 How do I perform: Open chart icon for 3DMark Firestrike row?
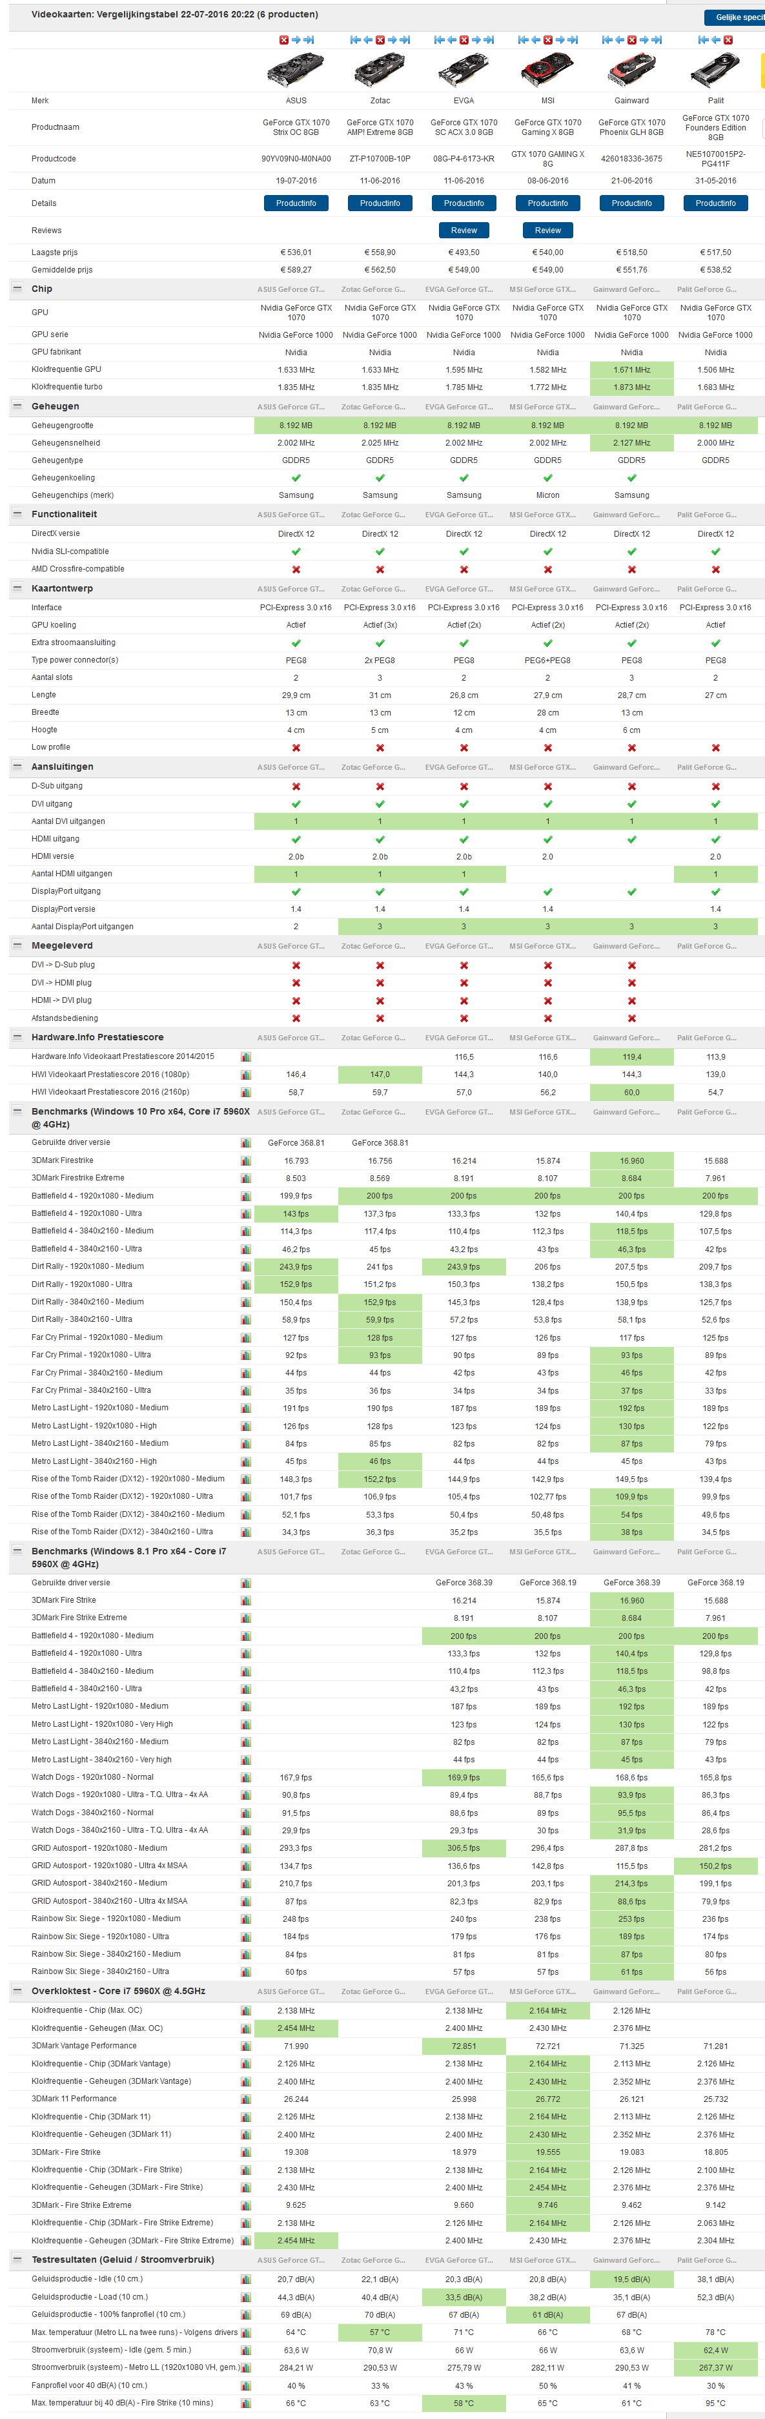pos(246,1160)
